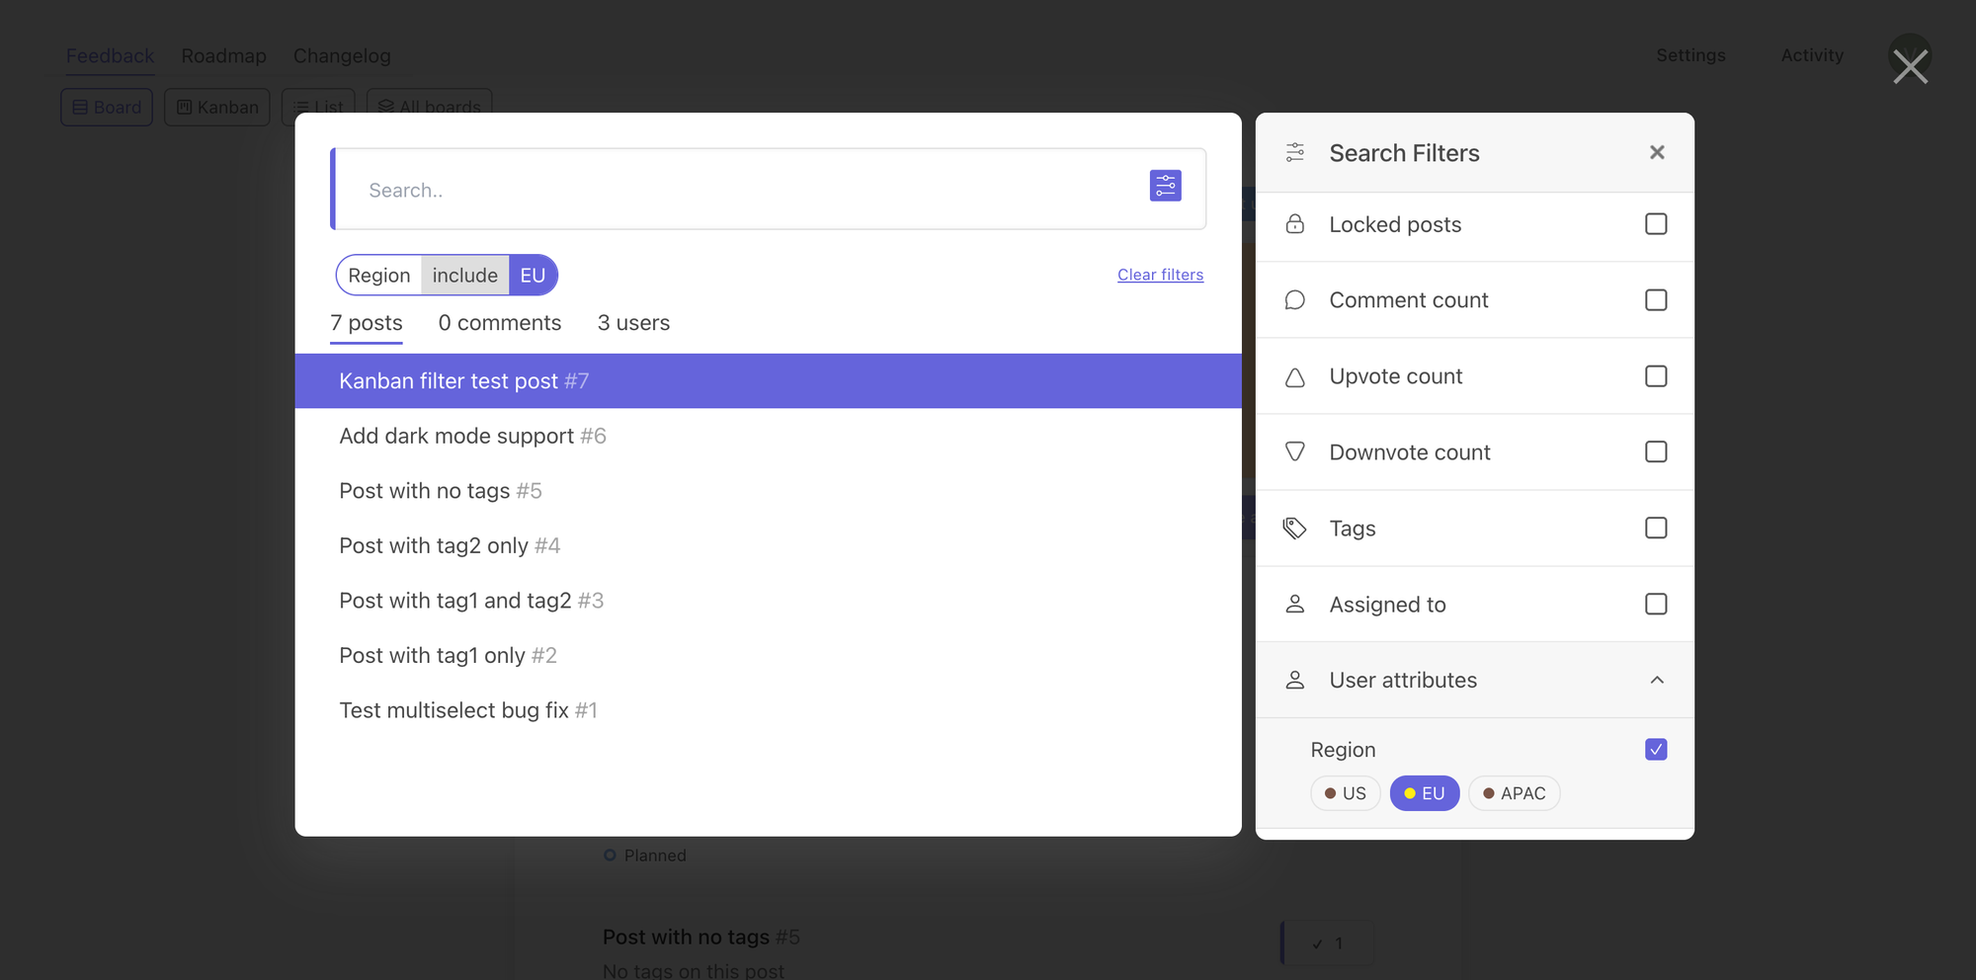This screenshot has width=1976, height=980.
Task: Click the include operator in Region filter pill
Action: point(464,276)
